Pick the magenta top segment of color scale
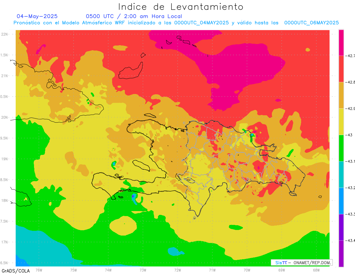The image size is (355, 274). (x=341, y=43)
